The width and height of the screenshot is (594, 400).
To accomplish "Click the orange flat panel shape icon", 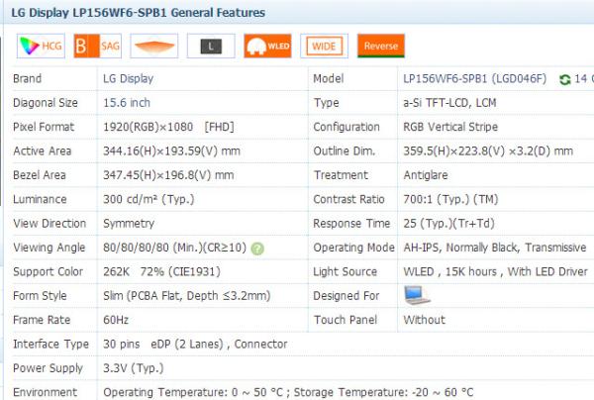I will (x=153, y=46).
